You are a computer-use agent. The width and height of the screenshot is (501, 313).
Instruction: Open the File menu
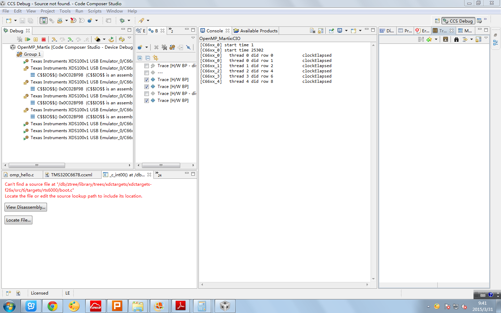point(6,11)
